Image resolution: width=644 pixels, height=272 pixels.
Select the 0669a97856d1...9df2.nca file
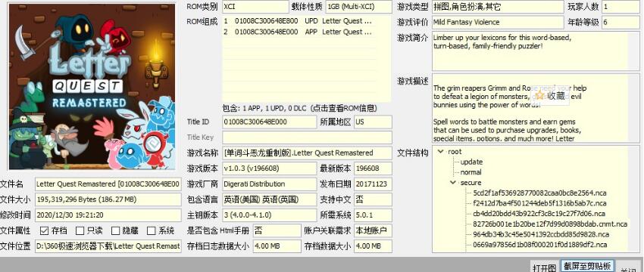(x=539, y=245)
